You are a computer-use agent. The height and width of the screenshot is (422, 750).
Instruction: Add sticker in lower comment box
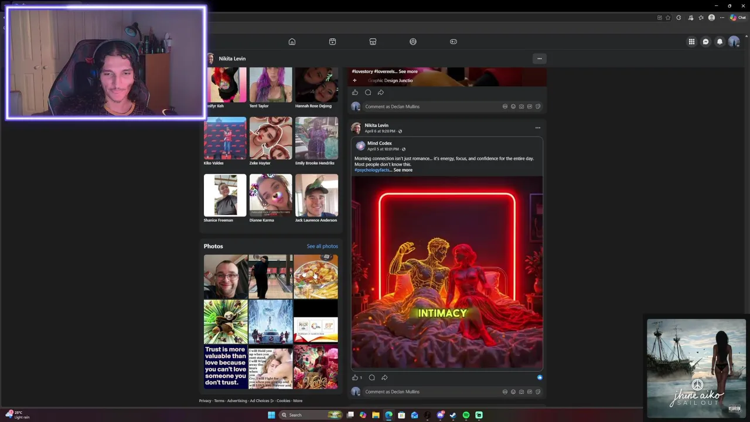pyautogui.click(x=537, y=392)
